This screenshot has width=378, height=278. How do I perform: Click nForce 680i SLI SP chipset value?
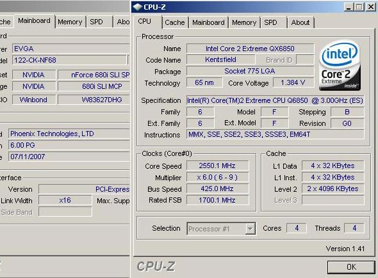(94, 75)
